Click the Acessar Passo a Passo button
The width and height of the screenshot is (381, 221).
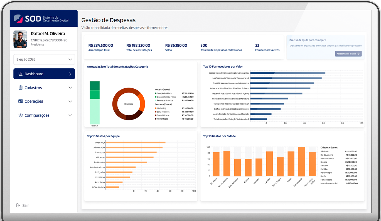pyautogui.click(x=348, y=54)
